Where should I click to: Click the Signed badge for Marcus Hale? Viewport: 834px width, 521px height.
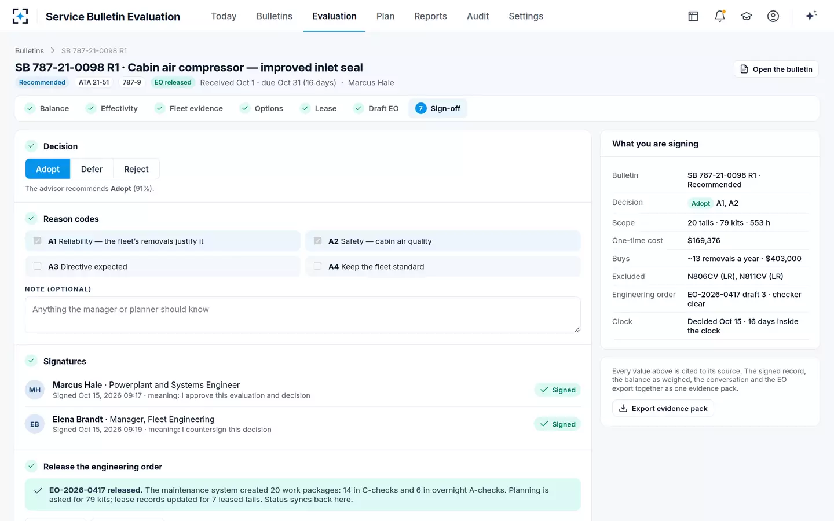click(x=557, y=390)
